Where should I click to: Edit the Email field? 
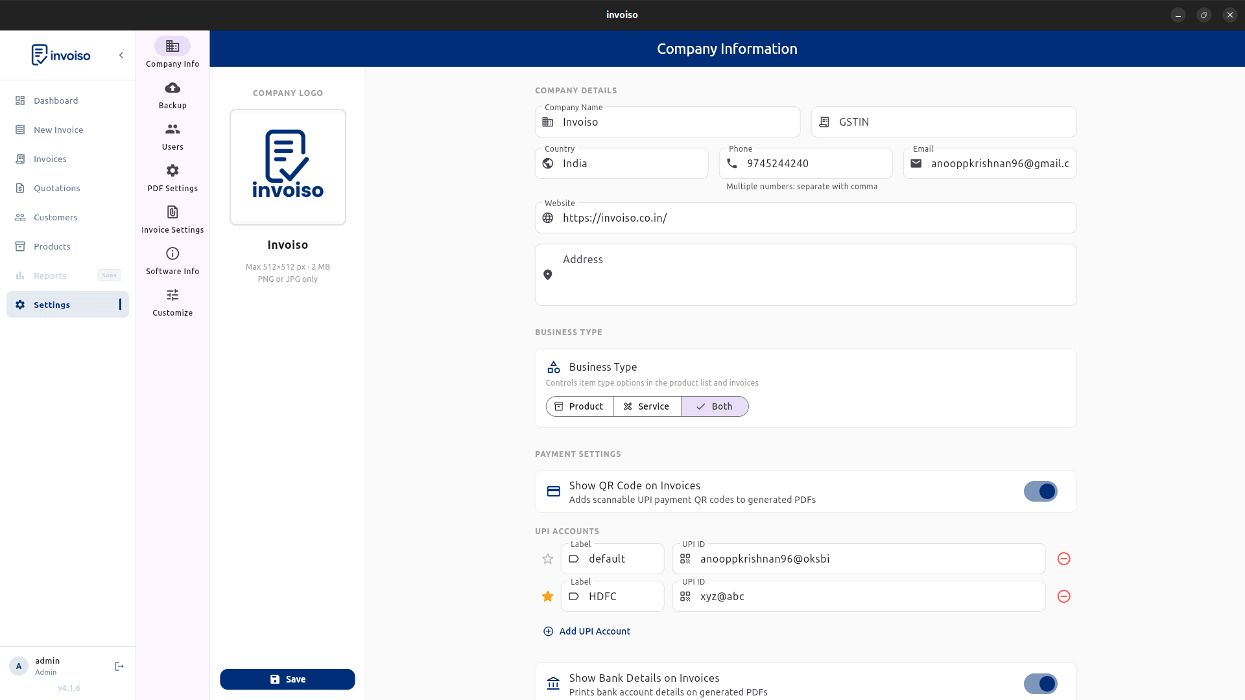(990, 163)
